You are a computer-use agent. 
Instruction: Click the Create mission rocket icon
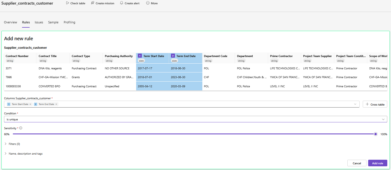click(x=92, y=3)
